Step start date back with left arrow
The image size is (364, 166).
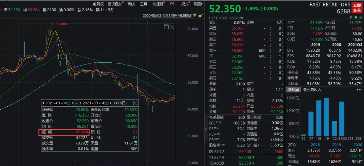(43, 103)
